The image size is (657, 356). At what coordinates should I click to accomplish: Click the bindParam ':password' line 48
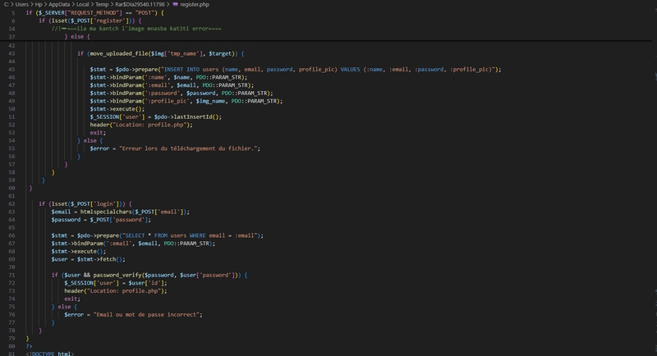pyautogui.click(x=181, y=93)
